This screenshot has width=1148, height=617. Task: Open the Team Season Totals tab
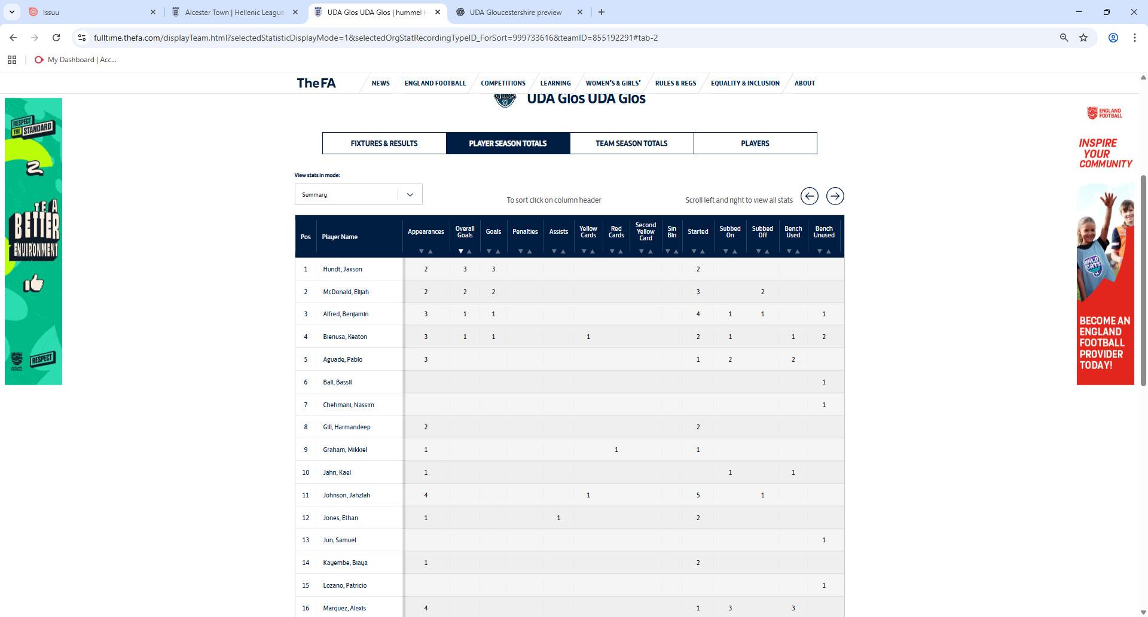[631, 143]
